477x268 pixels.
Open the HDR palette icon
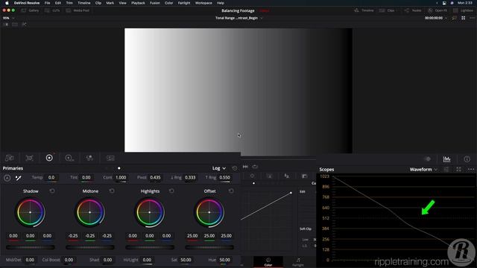tap(69, 158)
